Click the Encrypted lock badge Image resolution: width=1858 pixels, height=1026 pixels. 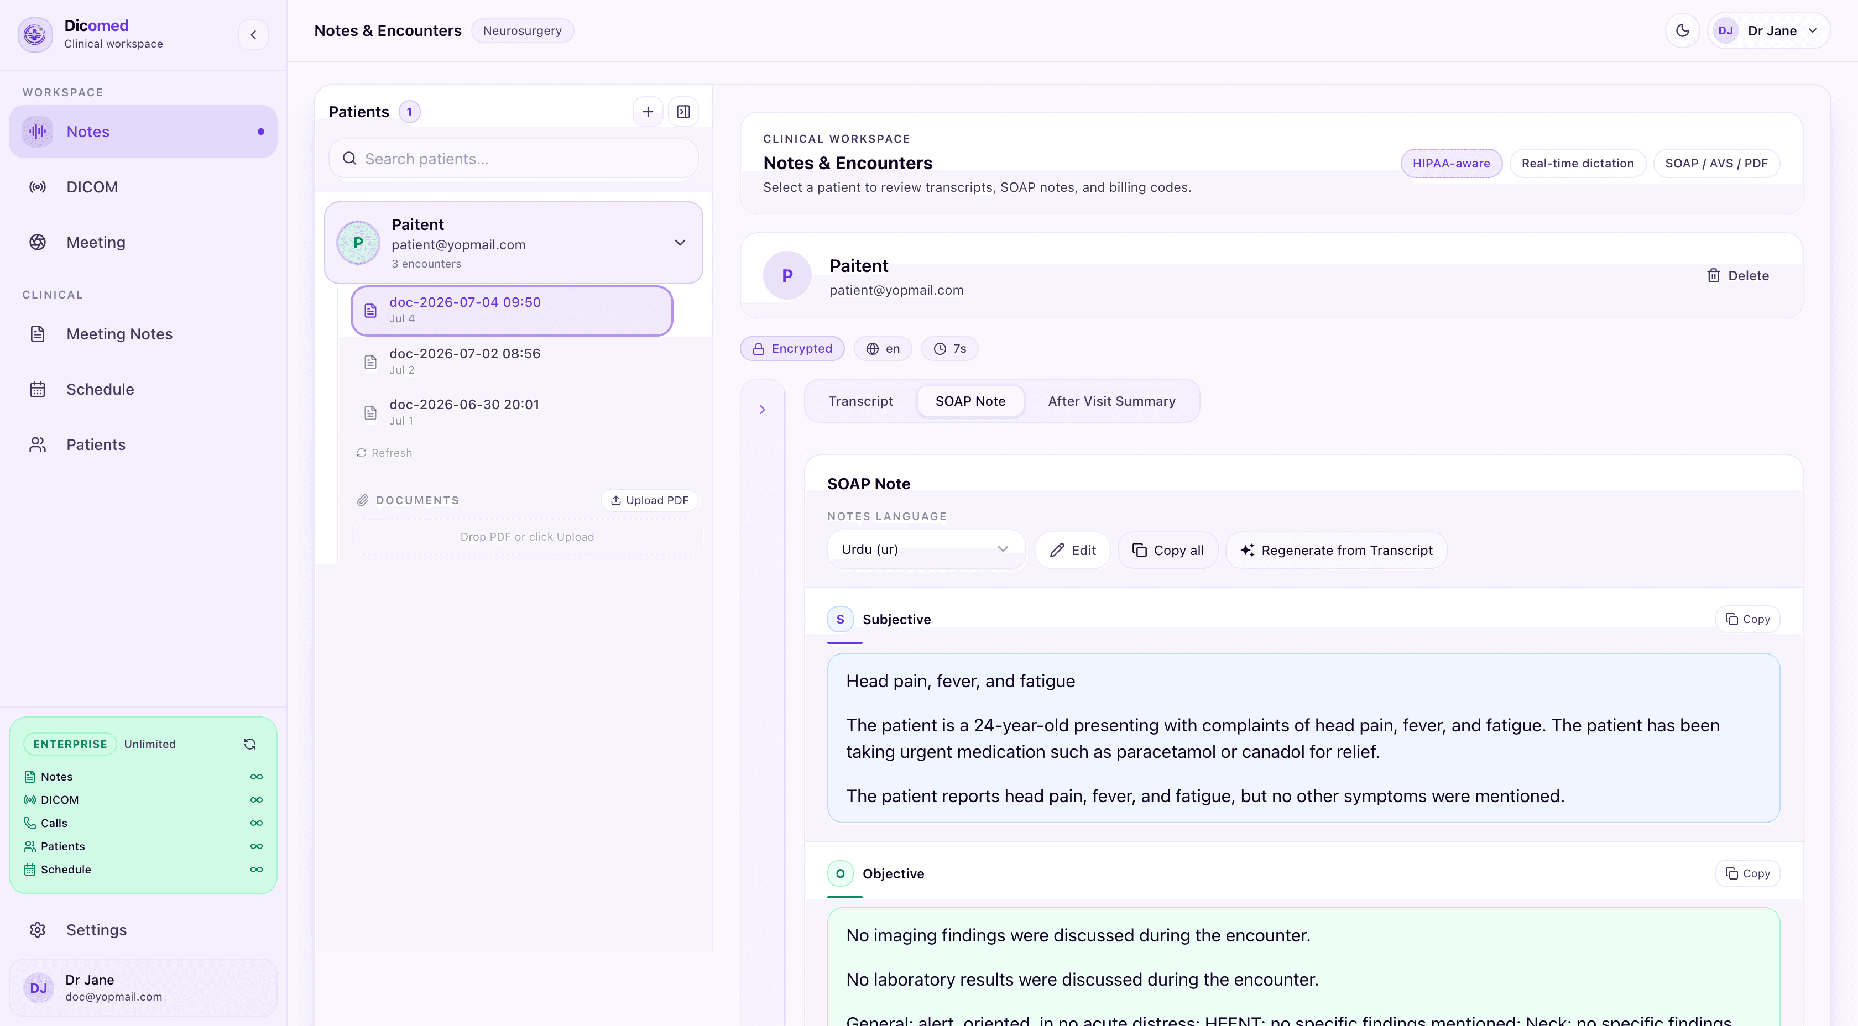(x=792, y=349)
